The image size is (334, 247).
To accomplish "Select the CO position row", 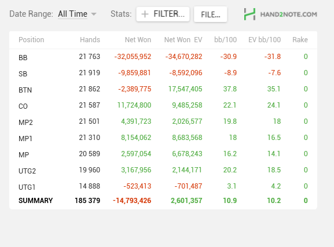I will point(163,105).
